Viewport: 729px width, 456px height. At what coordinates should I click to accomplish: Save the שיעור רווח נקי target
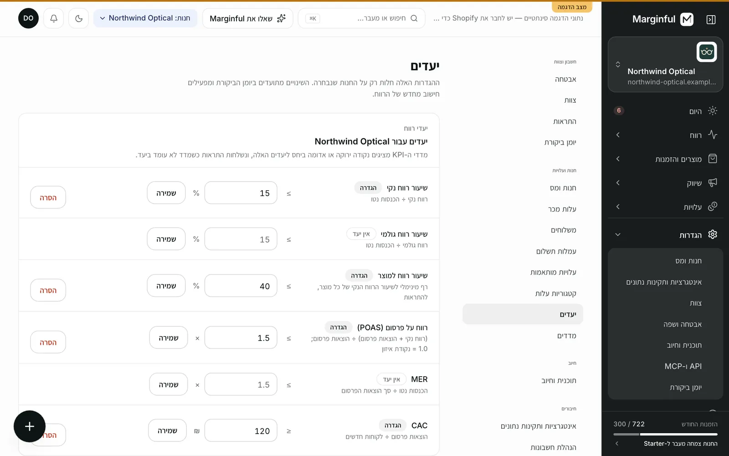[166, 193]
